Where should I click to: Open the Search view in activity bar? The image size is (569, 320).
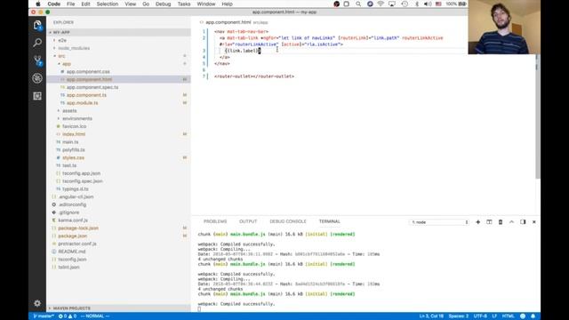point(37,43)
